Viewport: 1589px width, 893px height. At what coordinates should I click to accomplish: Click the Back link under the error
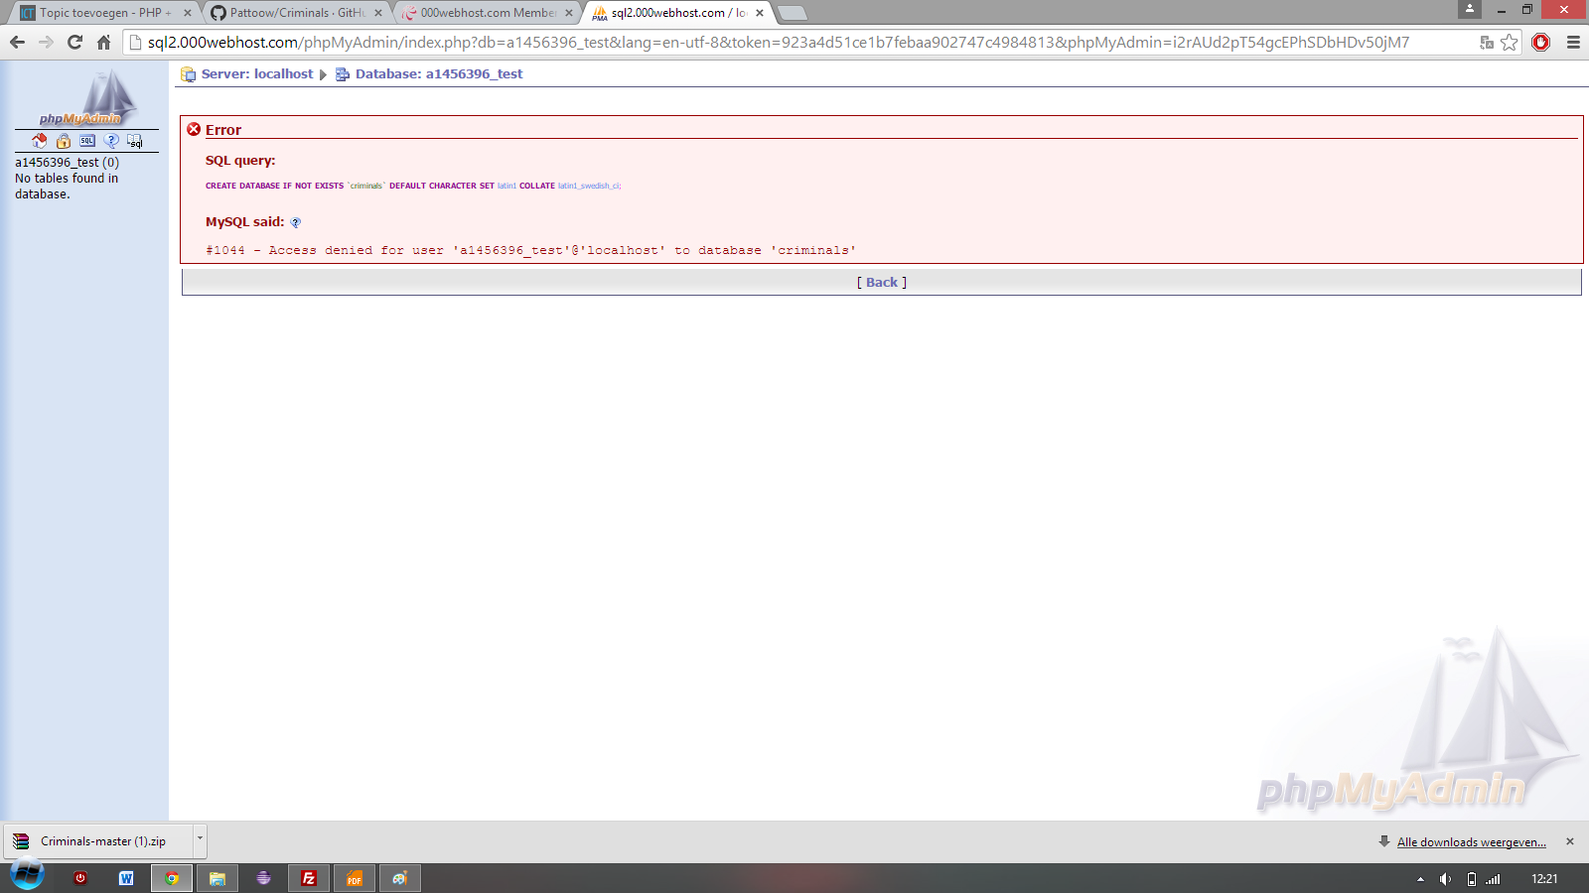coord(881,283)
